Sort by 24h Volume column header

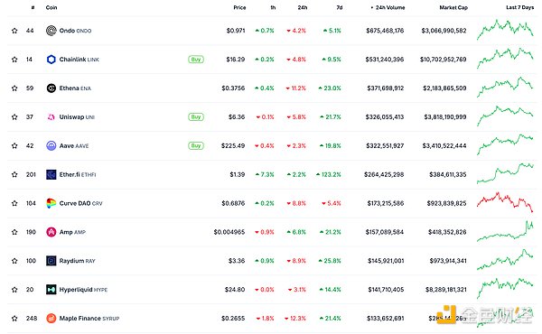tap(388, 7)
